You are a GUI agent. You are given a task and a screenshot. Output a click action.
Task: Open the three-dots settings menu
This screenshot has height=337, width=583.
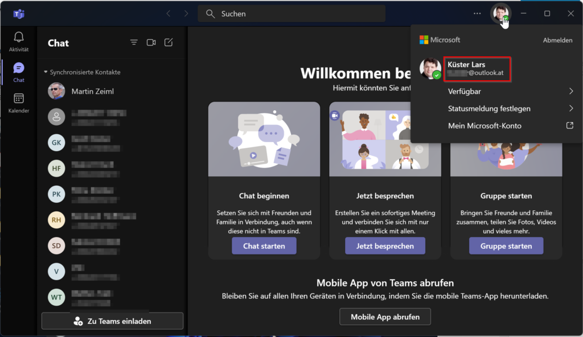click(477, 14)
